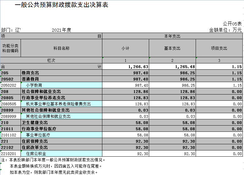Image resolution: width=244 pixels, height=175 pixels.
Task: Click the note 本表金额转换成万元时 line
Action: point(56,166)
